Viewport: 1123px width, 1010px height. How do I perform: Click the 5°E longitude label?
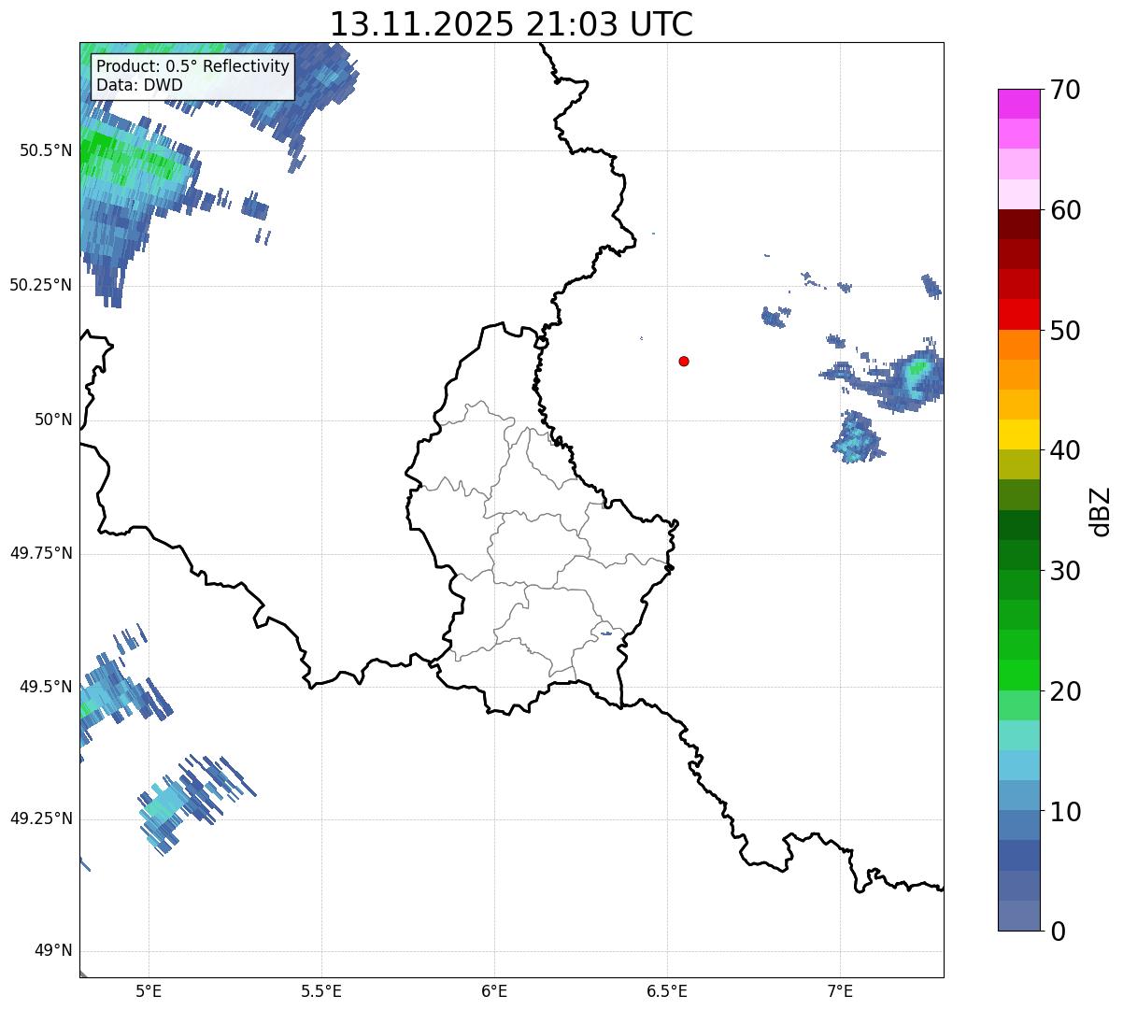pyautogui.click(x=149, y=990)
